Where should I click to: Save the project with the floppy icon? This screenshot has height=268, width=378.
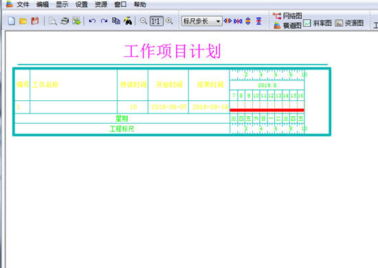pyautogui.click(x=35, y=21)
